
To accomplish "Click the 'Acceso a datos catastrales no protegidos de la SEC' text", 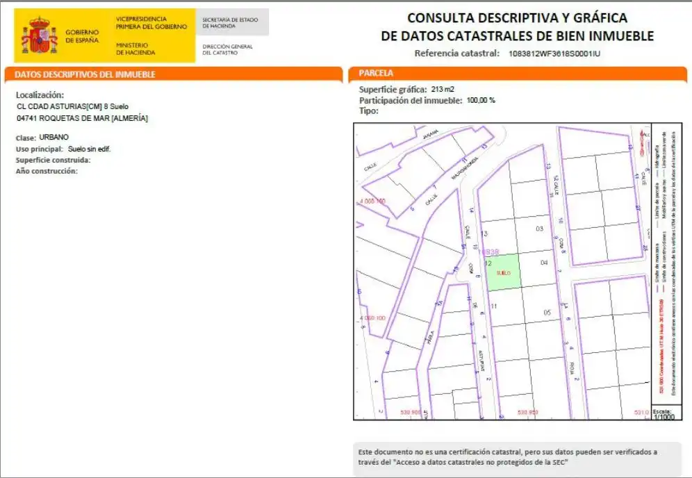I will pos(481,463).
